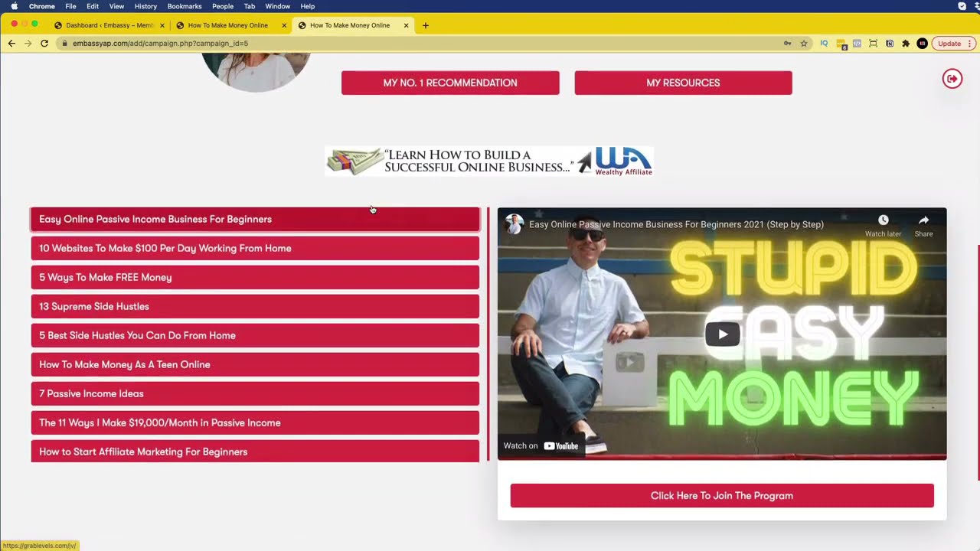Select Easy Online Passive Income Business For Beginners

coord(255,219)
